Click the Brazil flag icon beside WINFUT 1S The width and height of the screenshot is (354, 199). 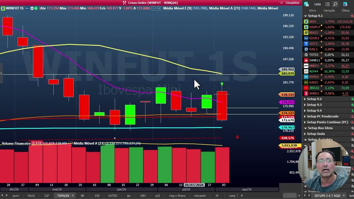click(3, 8)
